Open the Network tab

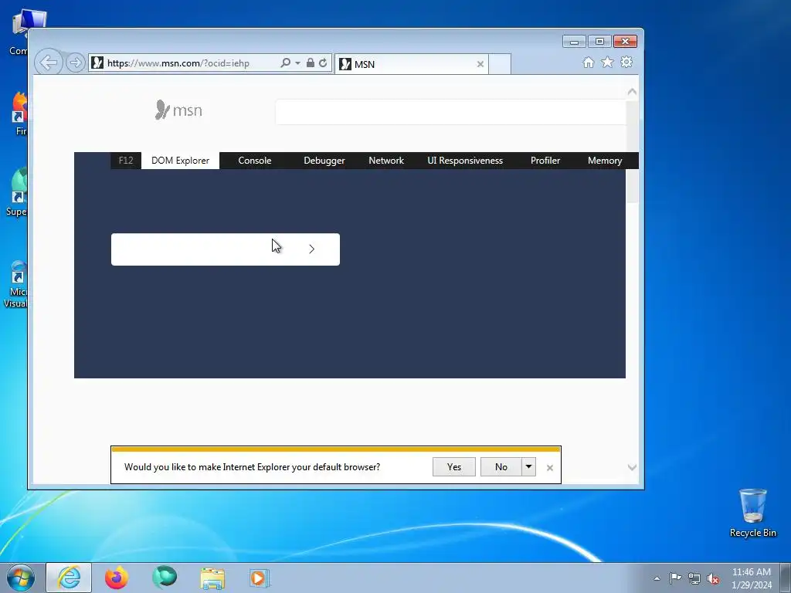pyautogui.click(x=386, y=161)
